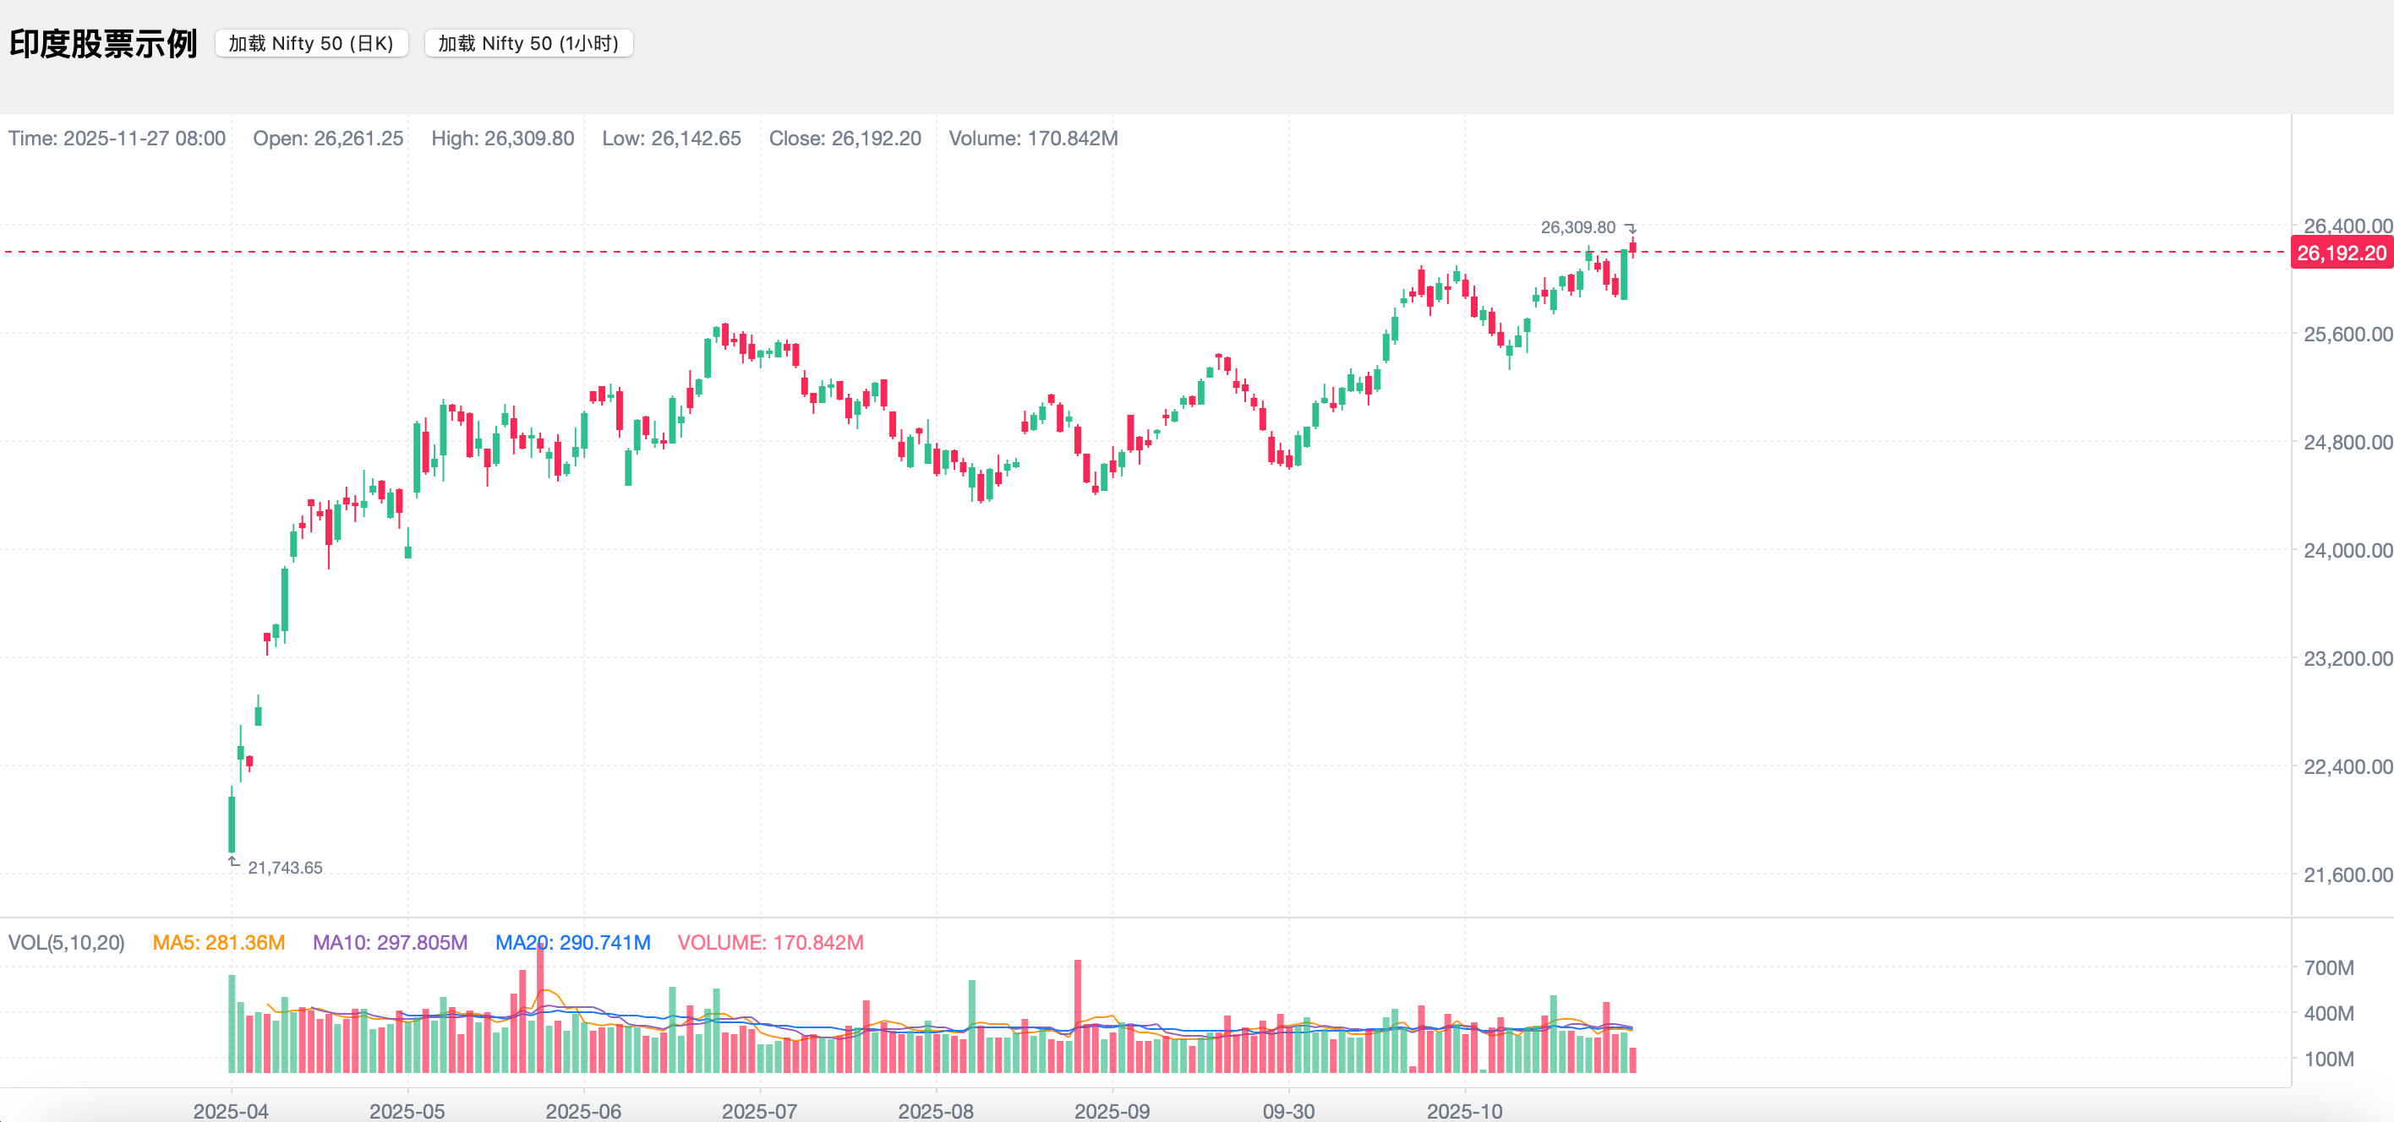Click the 2025-04 date axis label
This screenshot has width=2394, height=1122.
coord(231,1110)
